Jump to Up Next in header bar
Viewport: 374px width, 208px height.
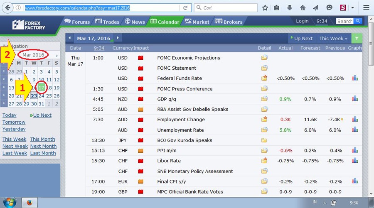pyautogui.click(x=302, y=38)
